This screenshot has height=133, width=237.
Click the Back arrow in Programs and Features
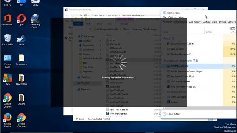[x=67, y=16]
